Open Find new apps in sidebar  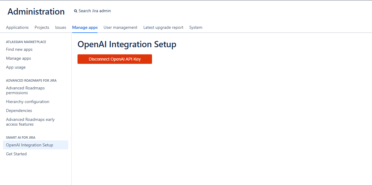tap(19, 50)
